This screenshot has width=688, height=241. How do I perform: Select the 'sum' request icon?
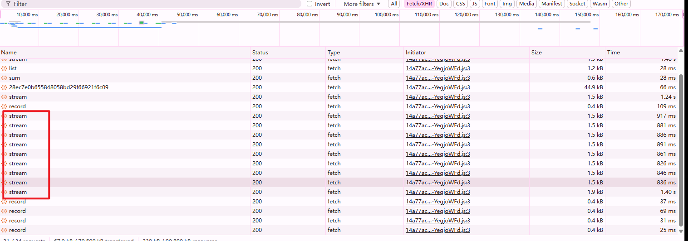(4, 78)
